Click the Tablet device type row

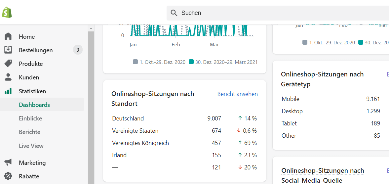pos(331,123)
